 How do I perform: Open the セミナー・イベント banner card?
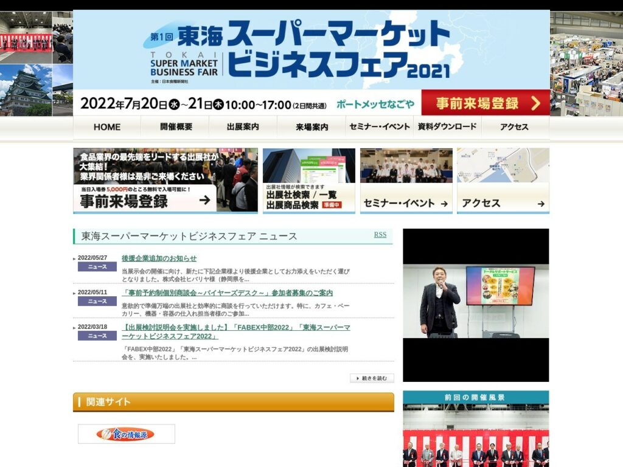(406, 181)
